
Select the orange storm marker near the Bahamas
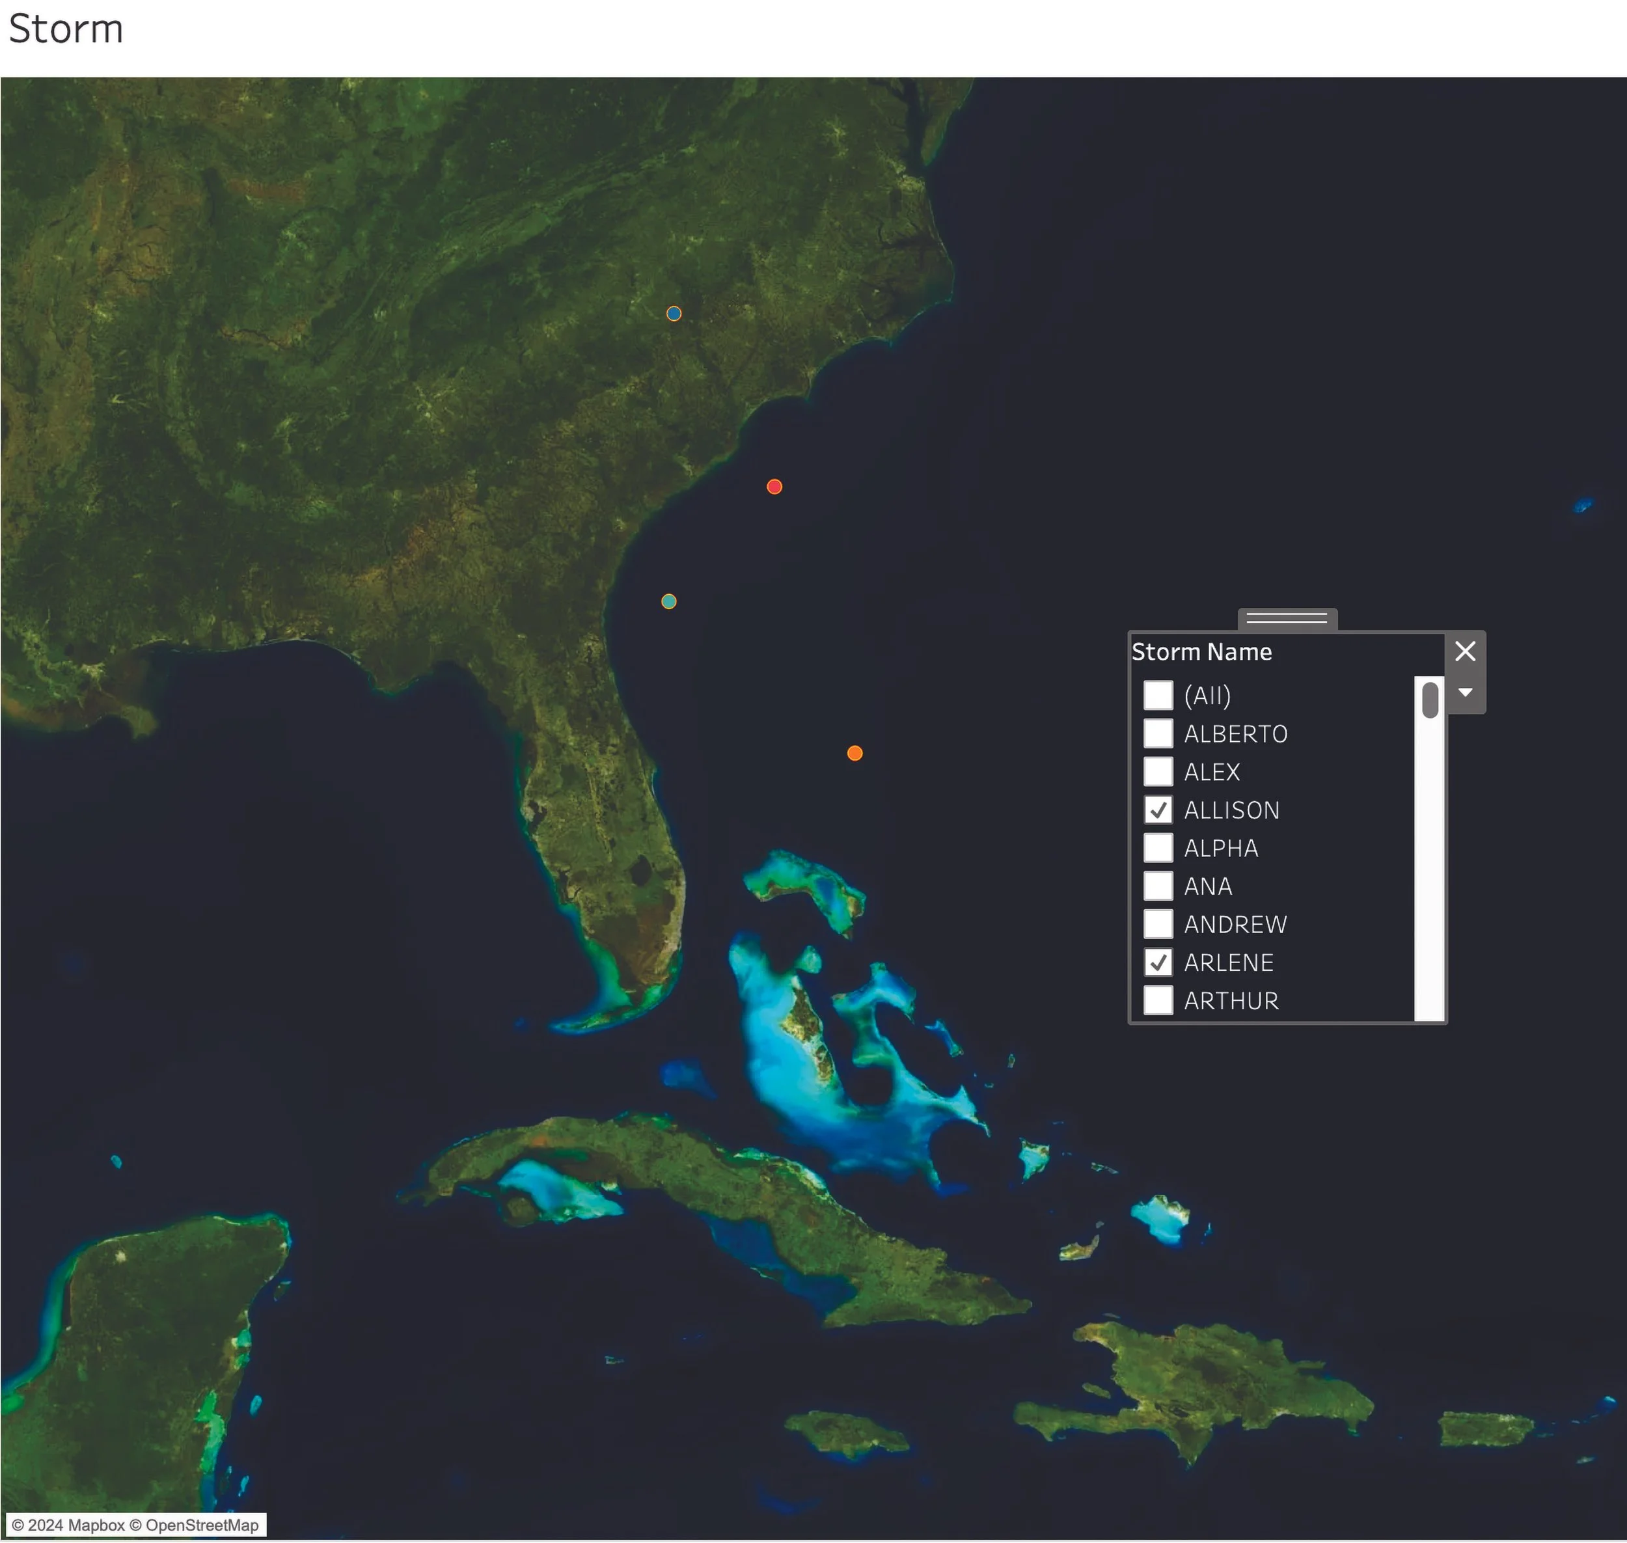855,752
